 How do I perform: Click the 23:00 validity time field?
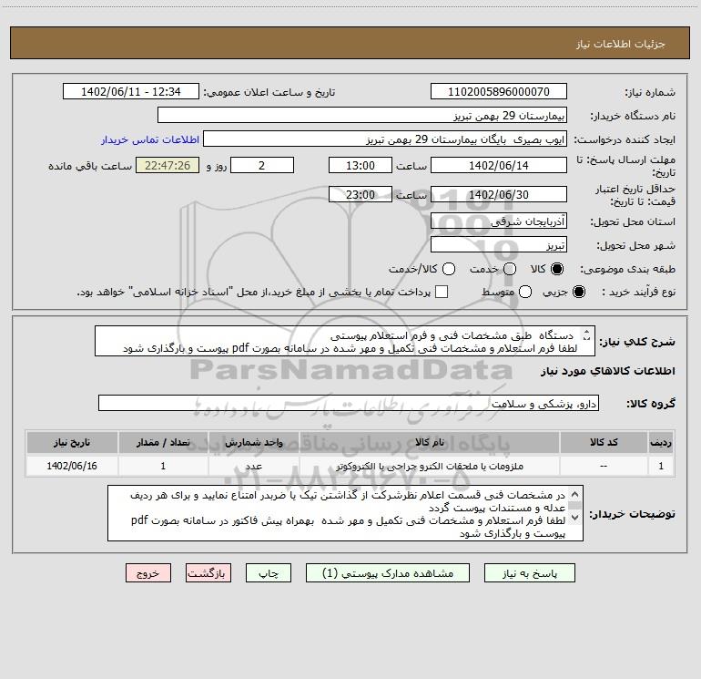(x=361, y=194)
